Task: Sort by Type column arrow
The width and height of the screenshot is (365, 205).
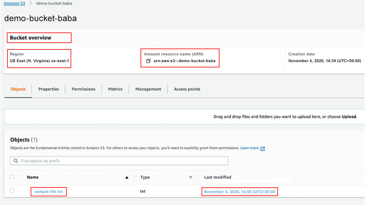Action: pos(191,177)
